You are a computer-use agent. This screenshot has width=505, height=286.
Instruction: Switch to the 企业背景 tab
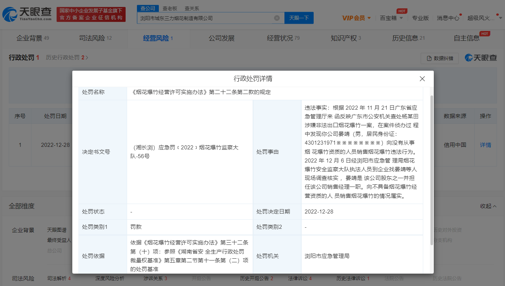pos(32,38)
